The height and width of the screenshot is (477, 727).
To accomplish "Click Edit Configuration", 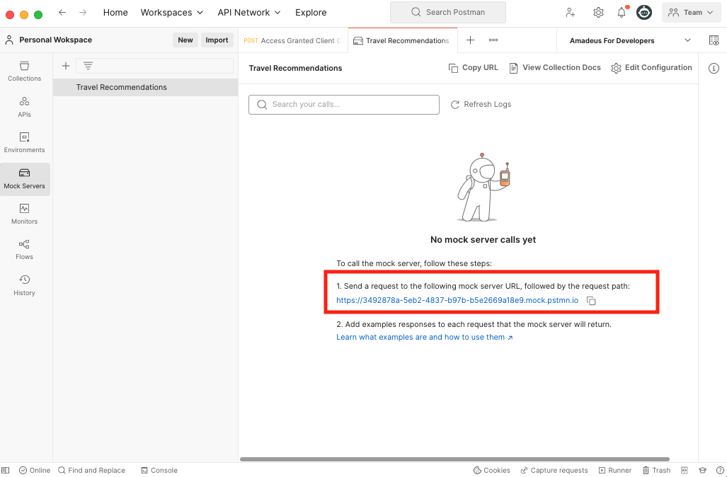I will tap(651, 68).
